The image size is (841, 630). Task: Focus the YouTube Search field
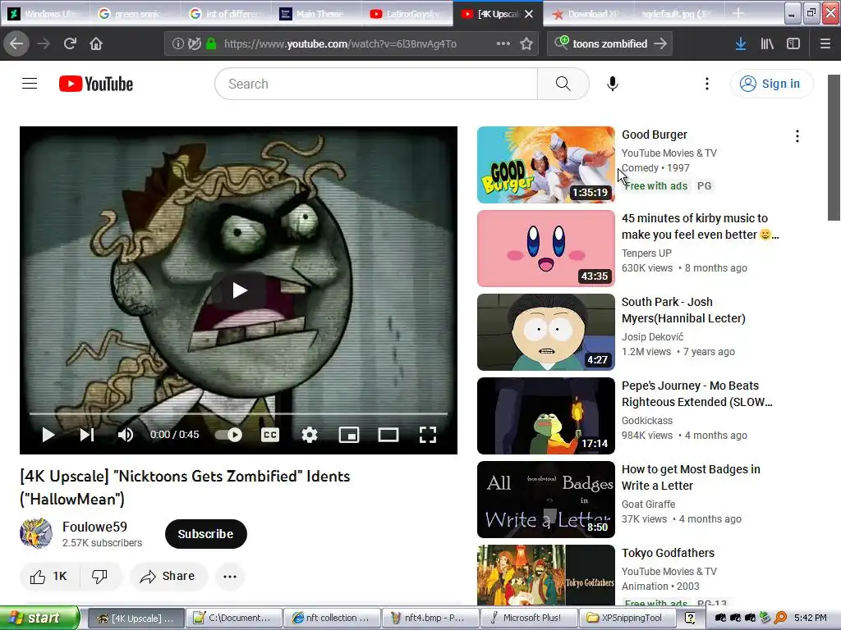[376, 84]
